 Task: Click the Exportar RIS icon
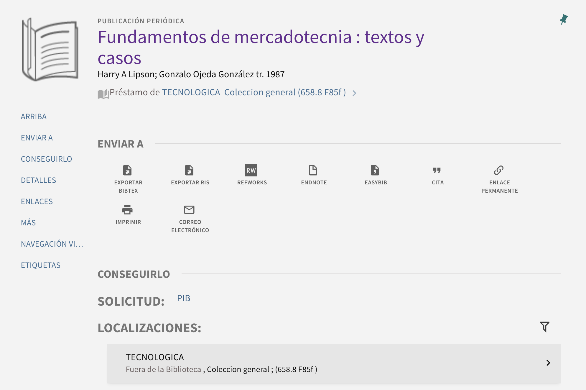[189, 170]
